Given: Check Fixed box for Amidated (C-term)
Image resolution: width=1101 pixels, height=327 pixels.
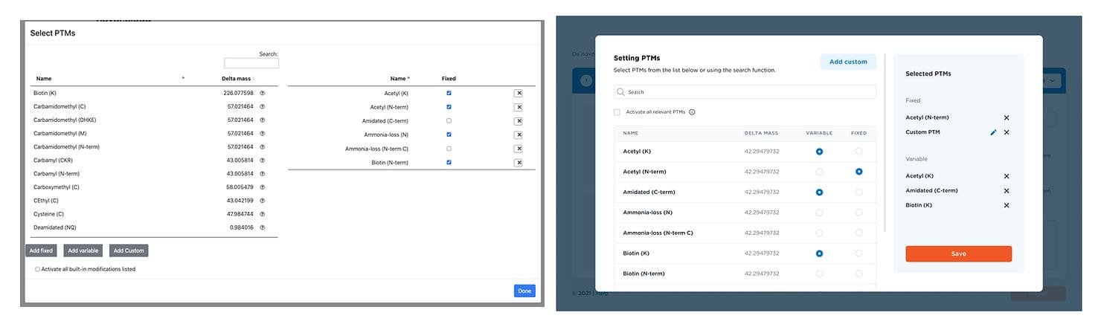Looking at the screenshot, I should (x=449, y=120).
